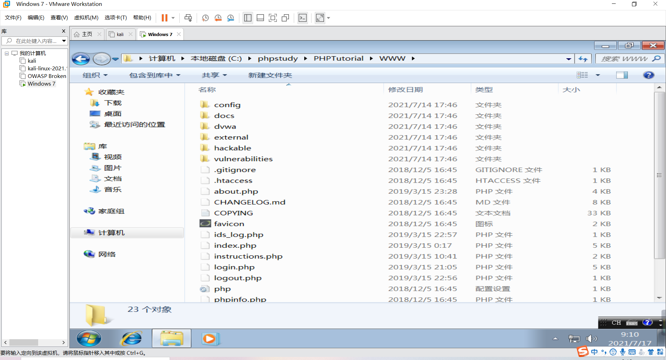This screenshot has width=666, height=360.
Task: Enter full screen mode icon
Action: click(273, 18)
